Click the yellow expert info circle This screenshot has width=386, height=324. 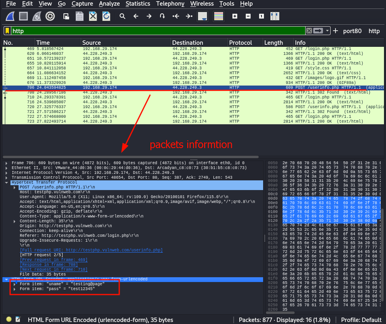click(9, 319)
